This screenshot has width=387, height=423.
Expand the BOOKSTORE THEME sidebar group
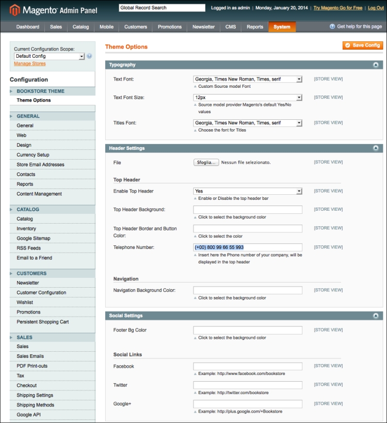pyautogui.click(x=53, y=91)
